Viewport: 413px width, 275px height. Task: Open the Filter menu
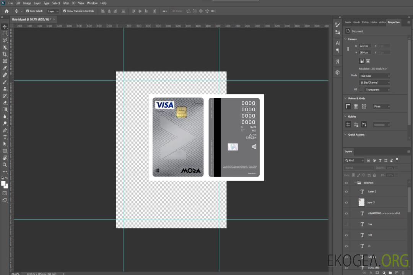[66, 3]
